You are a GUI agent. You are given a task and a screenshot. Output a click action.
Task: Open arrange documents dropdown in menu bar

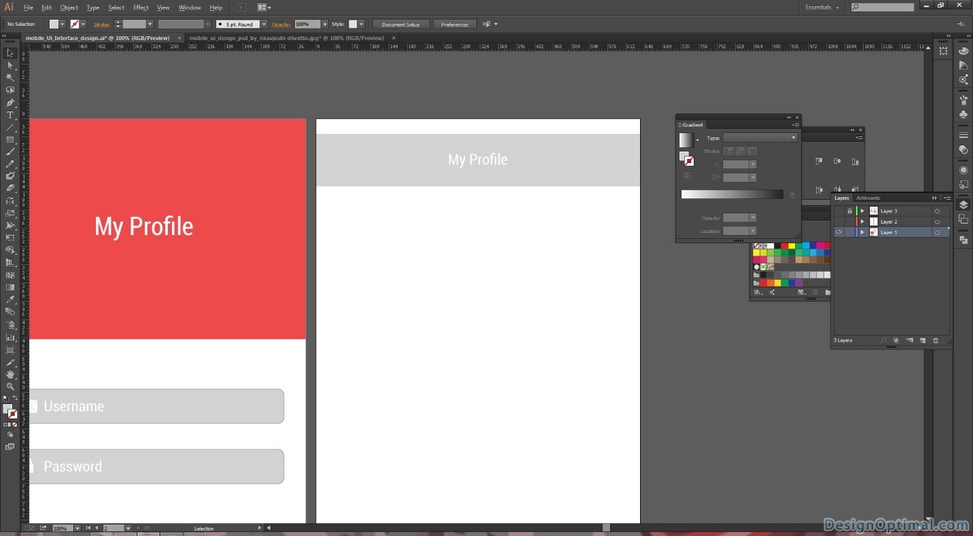pyautogui.click(x=264, y=7)
